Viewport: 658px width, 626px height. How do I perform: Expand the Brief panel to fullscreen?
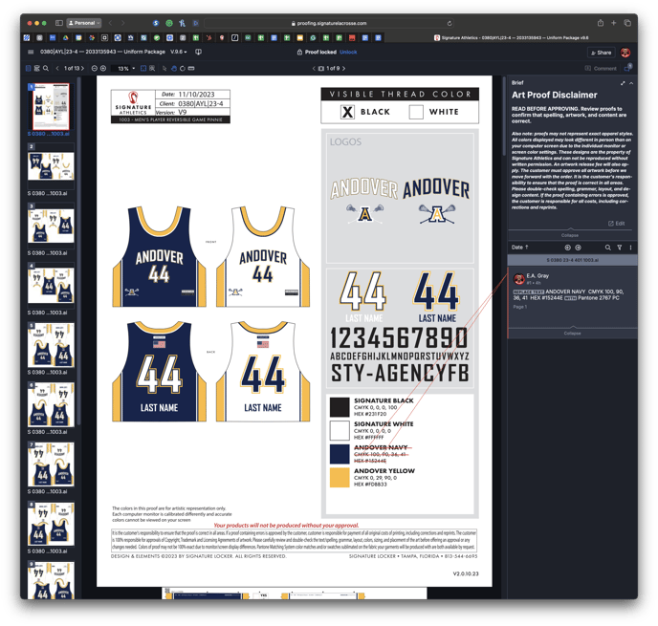point(623,83)
